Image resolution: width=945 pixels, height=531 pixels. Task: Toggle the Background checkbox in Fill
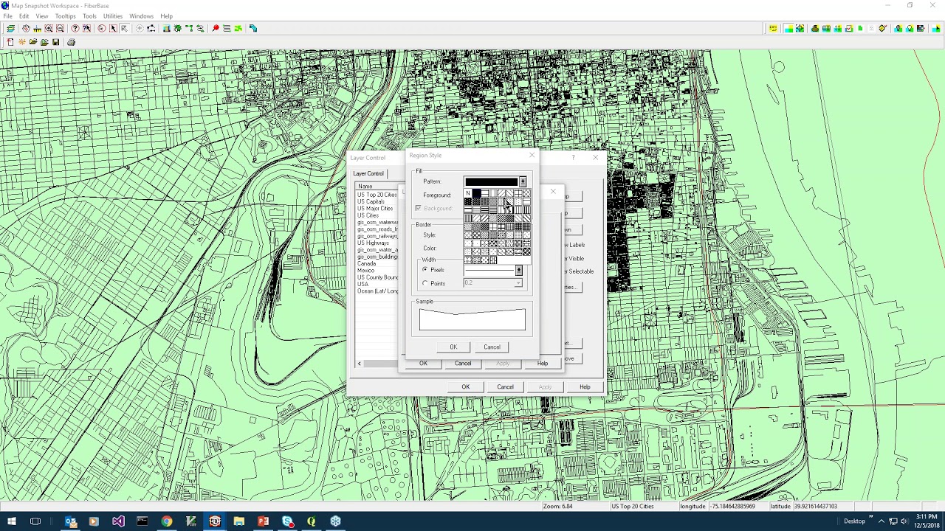tap(418, 209)
